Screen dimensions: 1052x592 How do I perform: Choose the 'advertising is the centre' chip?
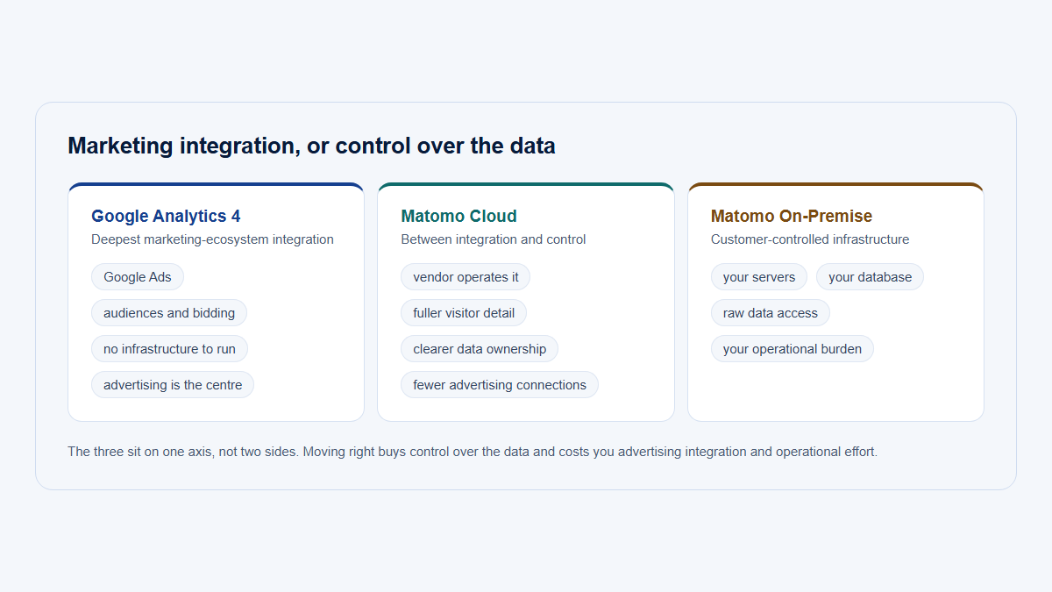point(173,385)
